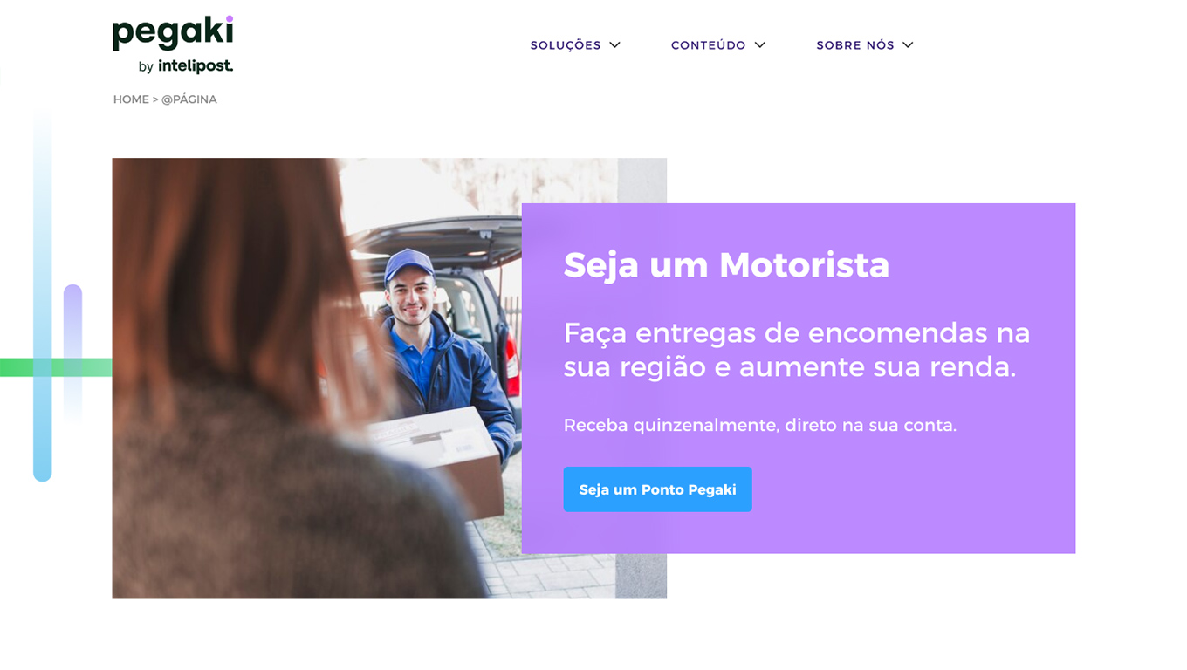Click the Faça entregas de encomendas subheading
The image size is (1187, 670).
797,350
